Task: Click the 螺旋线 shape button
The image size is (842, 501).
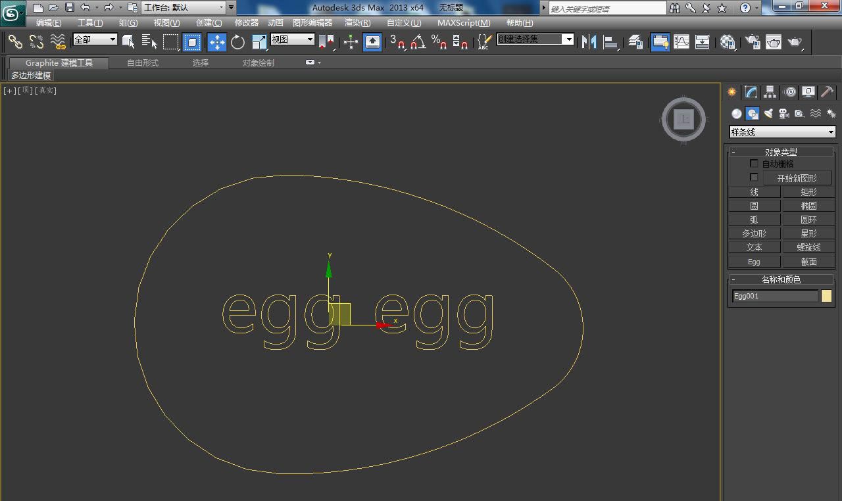Action: (x=808, y=247)
